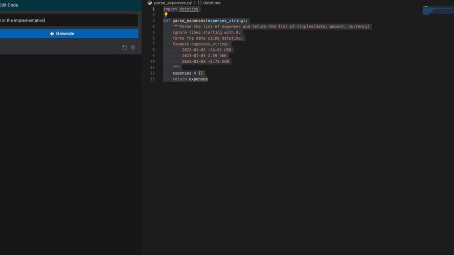Click the lightbulb code action icon
This screenshot has height=255, width=454.
pyautogui.click(x=166, y=15)
